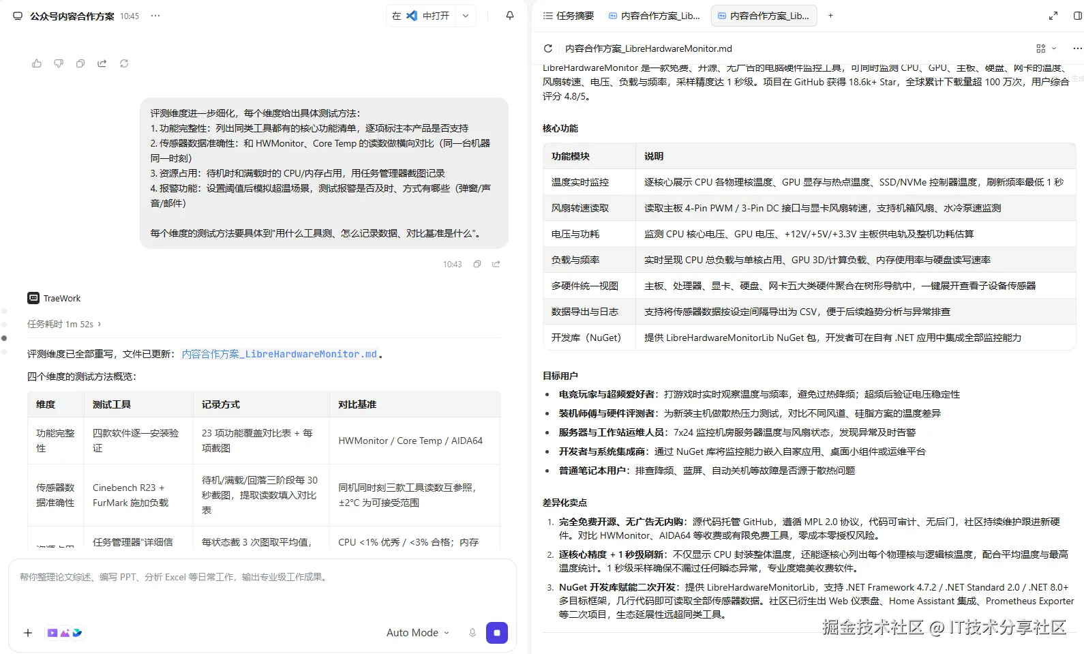
Task: Share the user message sent at 10:43
Action: [496, 264]
